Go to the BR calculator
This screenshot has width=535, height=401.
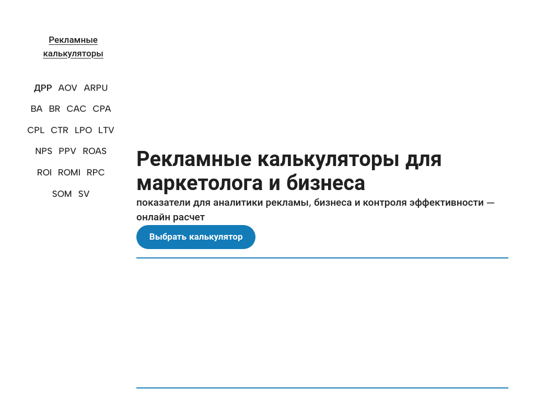click(54, 109)
